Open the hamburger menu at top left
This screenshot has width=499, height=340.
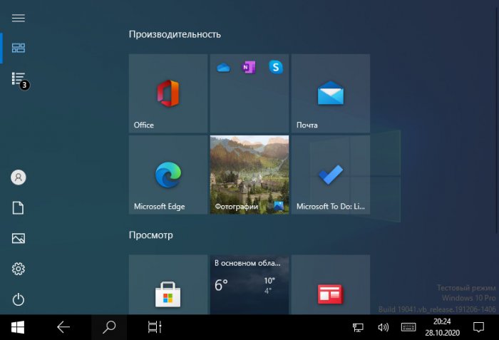(x=18, y=18)
